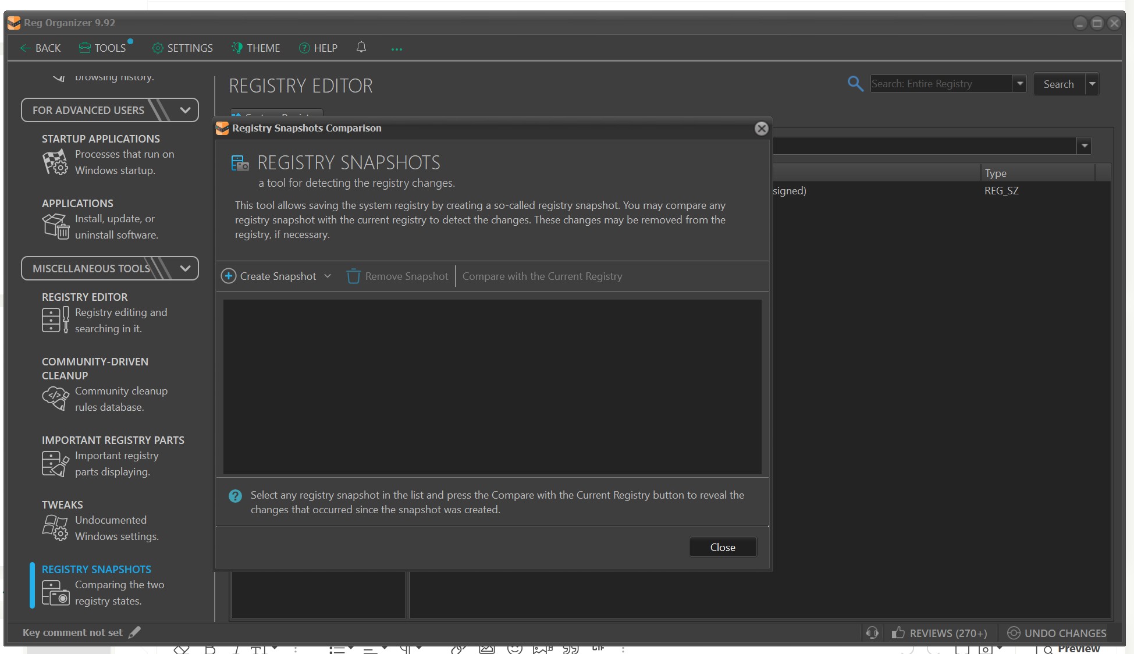The height and width of the screenshot is (654, 1134).
Task: Open the Search button dropdown arrow
Action: pyautogui.click(x=1092, y=84)
